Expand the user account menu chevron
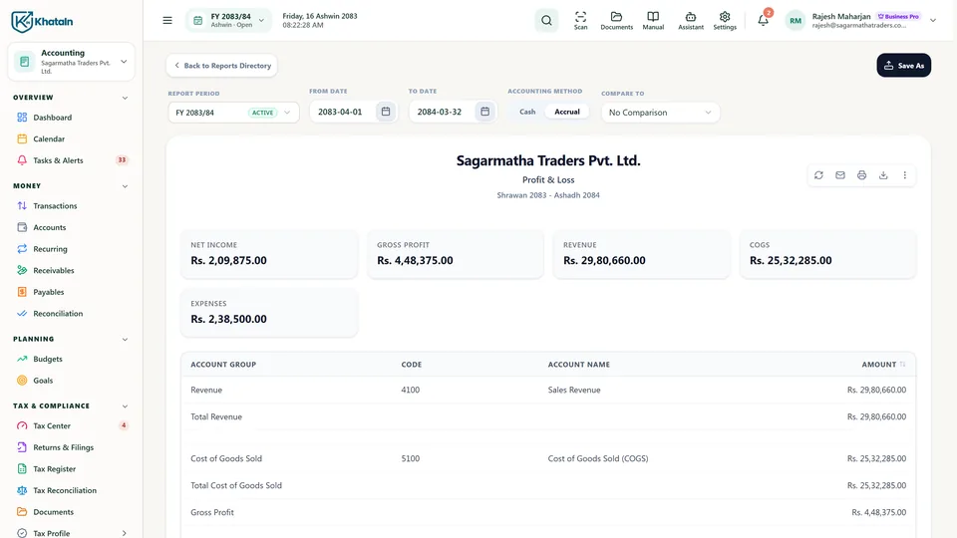The width and height of the screenshot is (957, 538). click(x=933, y=20)
